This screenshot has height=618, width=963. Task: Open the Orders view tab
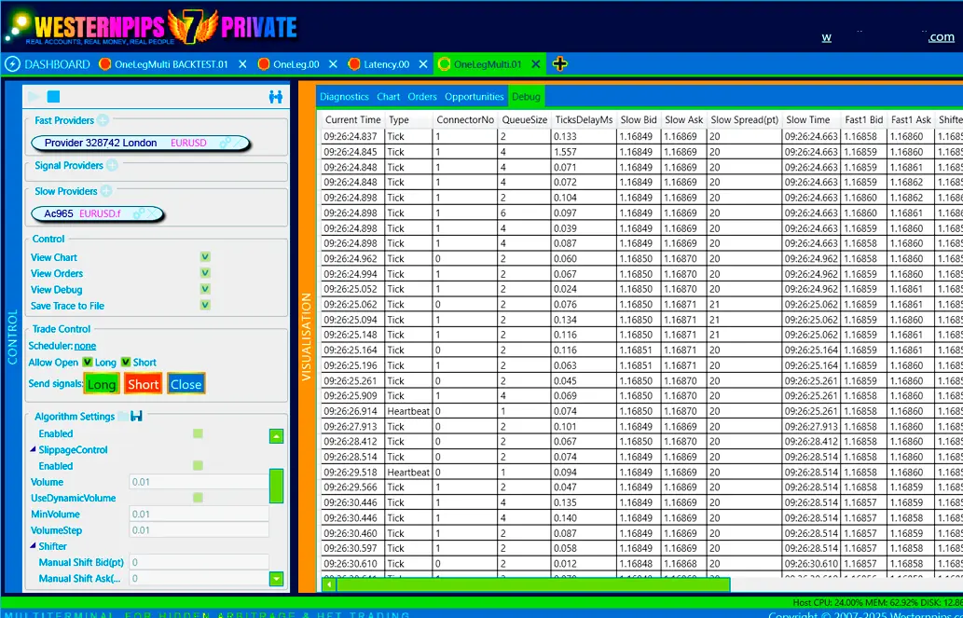coord(422,96)
